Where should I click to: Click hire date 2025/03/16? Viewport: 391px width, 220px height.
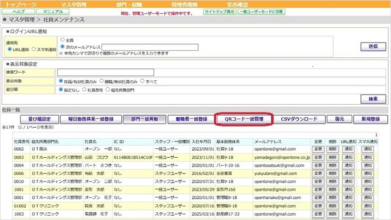pyautogui.click(x=203, y=214)
